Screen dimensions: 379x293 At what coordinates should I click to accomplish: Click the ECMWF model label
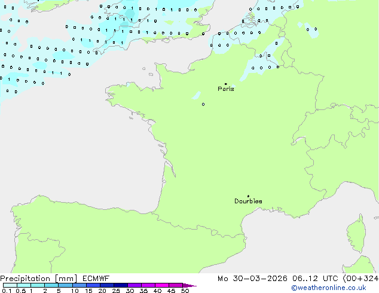(96, 279)
